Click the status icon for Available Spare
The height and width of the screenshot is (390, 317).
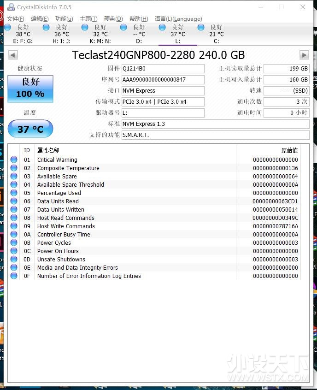[x=14, y=177]
